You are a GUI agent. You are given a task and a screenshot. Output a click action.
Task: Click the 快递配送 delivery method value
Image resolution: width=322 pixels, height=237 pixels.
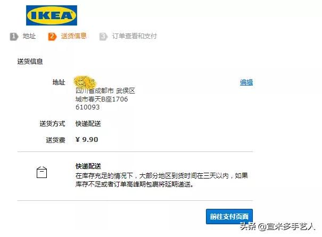point(88,124)
